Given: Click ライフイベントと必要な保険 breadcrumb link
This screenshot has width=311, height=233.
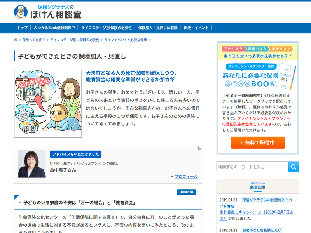Looking at the screenshot, I should (125, 40).
